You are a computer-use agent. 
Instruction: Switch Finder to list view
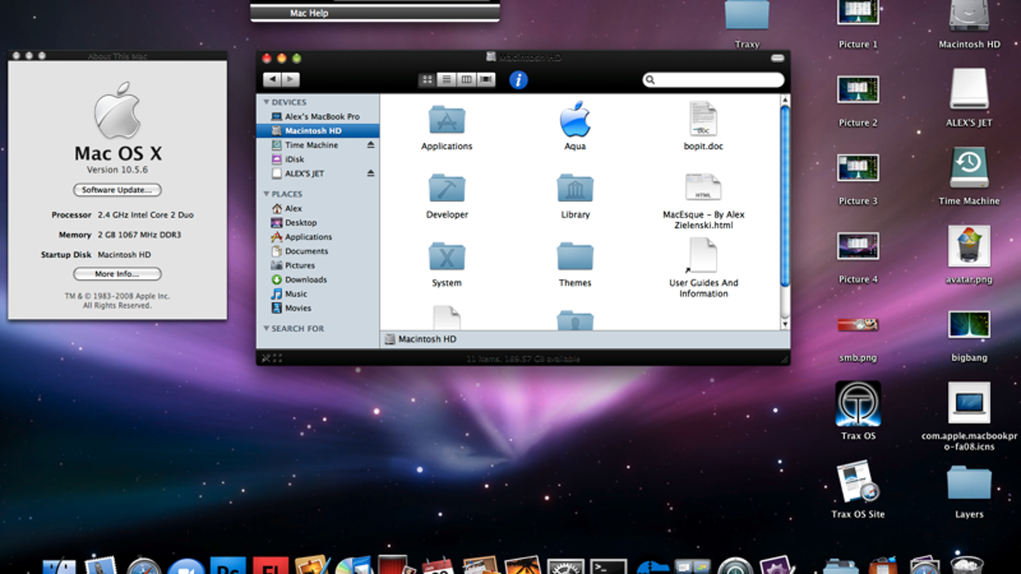click(447, 79)
